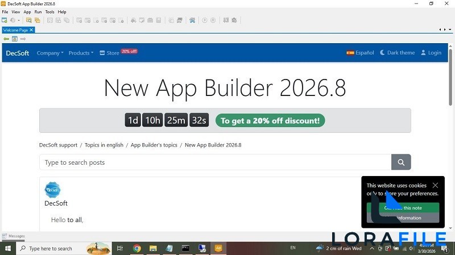This screenshot has height=255, width=455.
Task: Launch Google Chrome from taskbar
Action: [x=136, y=248]
